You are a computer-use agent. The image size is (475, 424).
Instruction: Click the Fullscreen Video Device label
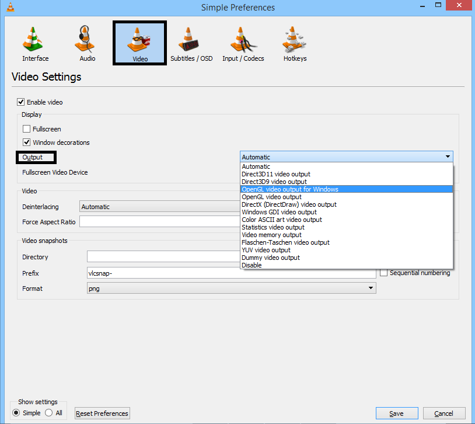click(55, 172)
